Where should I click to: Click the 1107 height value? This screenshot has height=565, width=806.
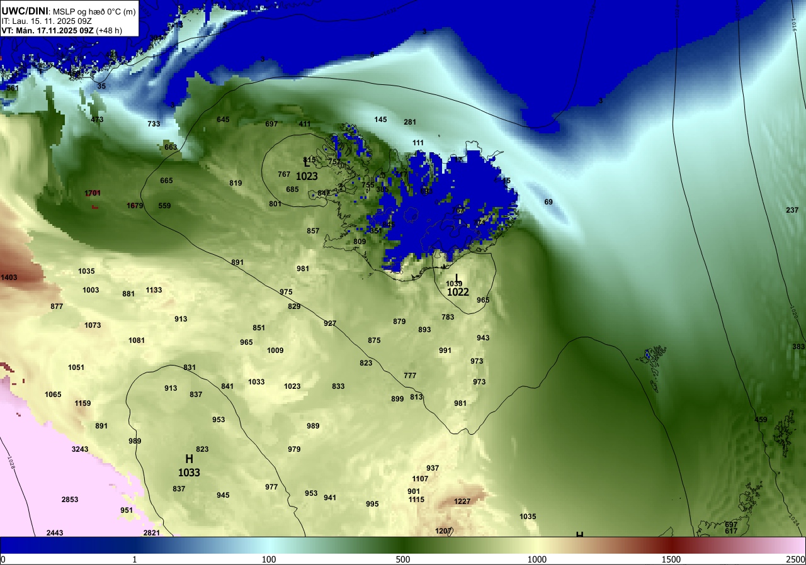point(420,479)
